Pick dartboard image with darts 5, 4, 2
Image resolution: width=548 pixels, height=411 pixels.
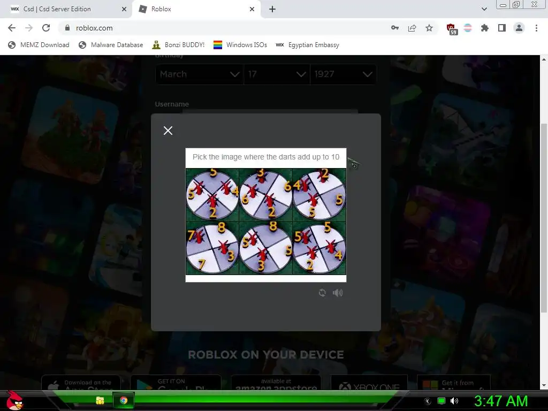pyautogui.click(x=212, y=195)
